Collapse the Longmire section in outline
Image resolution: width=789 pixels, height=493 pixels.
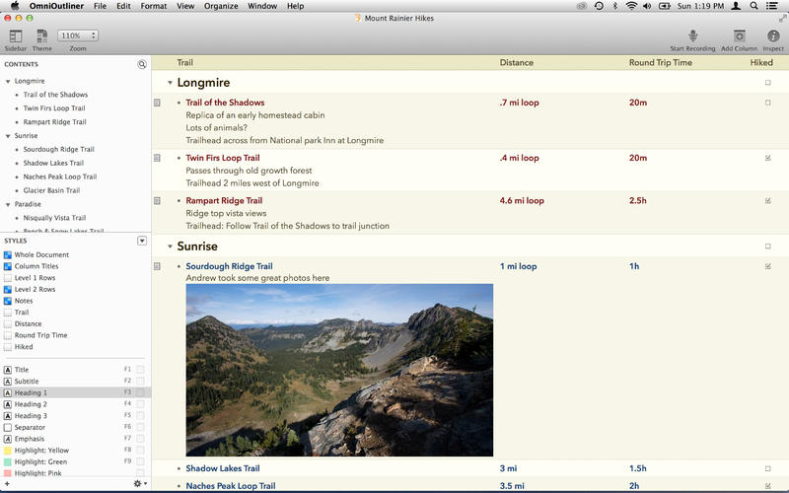(170, 83)
